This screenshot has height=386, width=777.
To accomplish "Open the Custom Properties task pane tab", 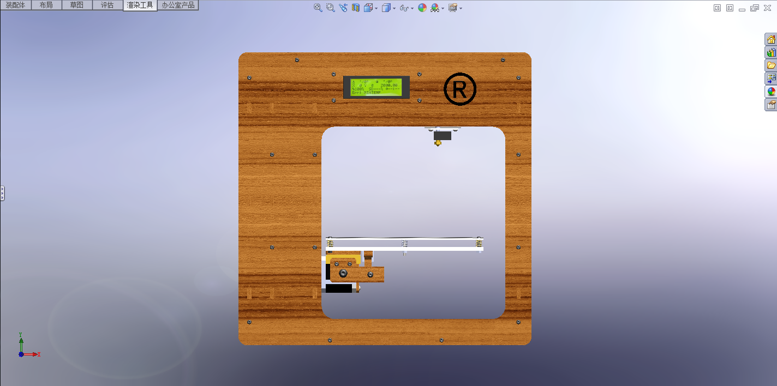I will pyautogui.click(x=771, y=105).
